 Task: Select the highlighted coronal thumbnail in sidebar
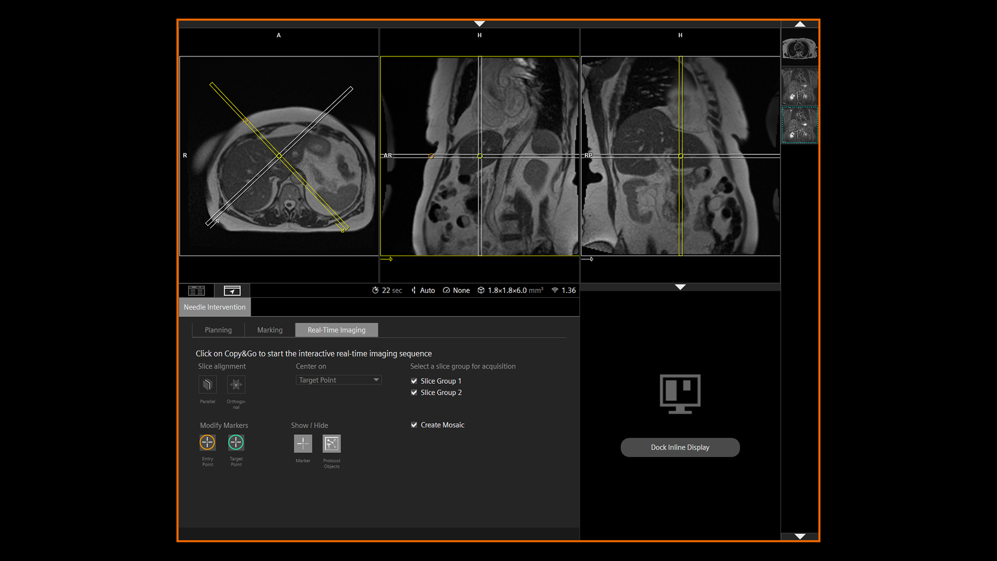click(800, 125)
